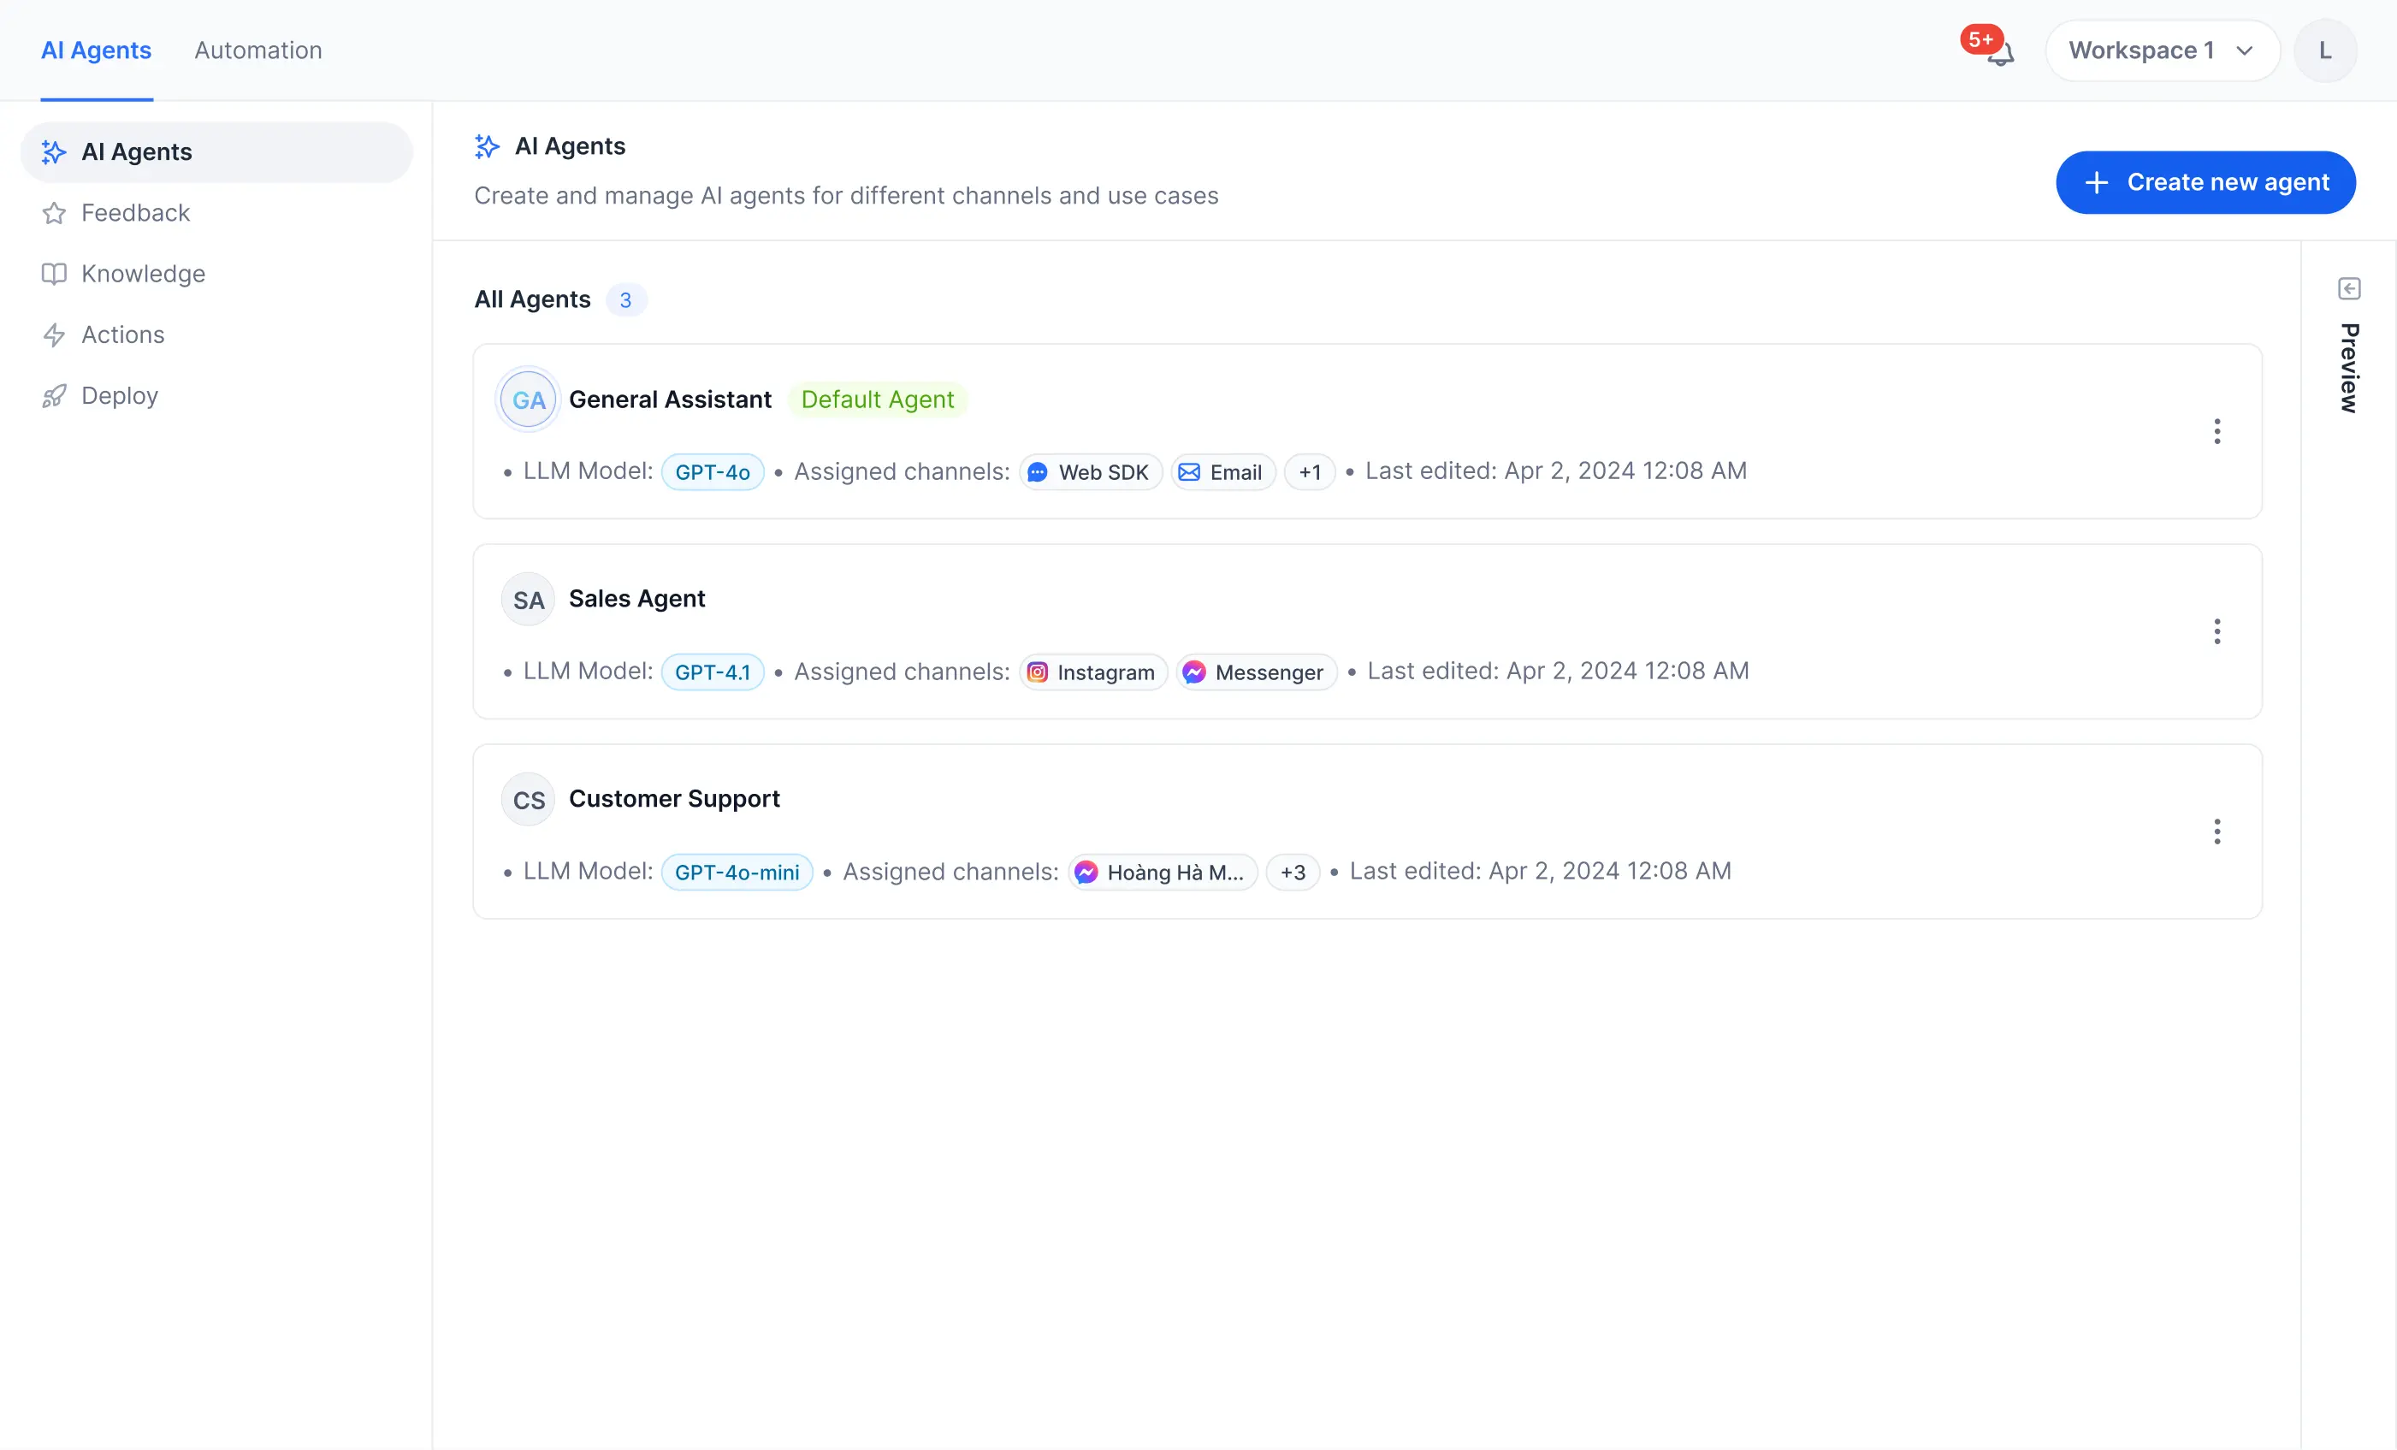This screenshot has height=1450, width=2397.
Task: Expand the Preview panel arrow icon
Action: (2348, 289)
